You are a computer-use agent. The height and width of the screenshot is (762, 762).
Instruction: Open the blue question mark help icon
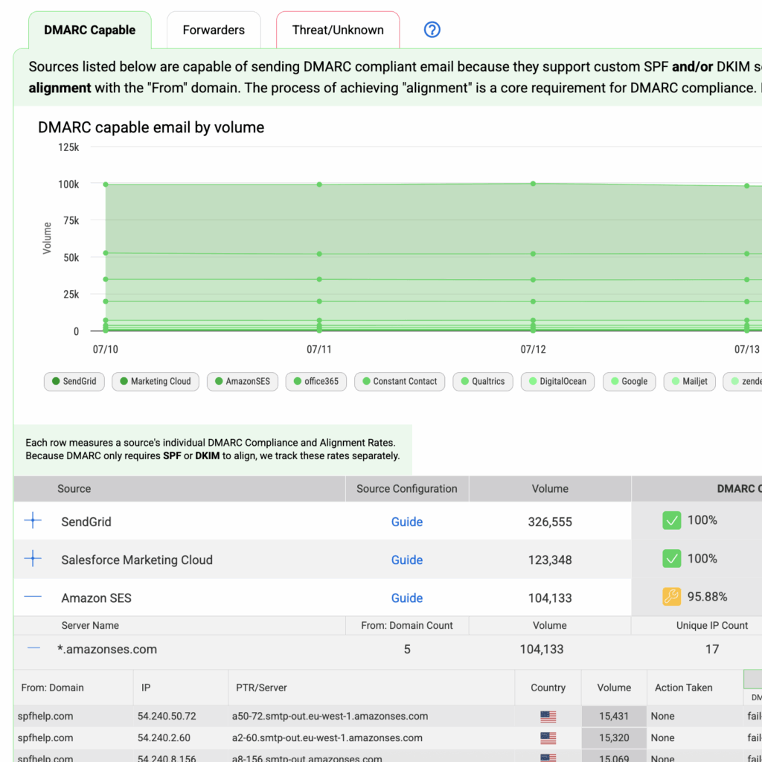click(x=432, y=30)
